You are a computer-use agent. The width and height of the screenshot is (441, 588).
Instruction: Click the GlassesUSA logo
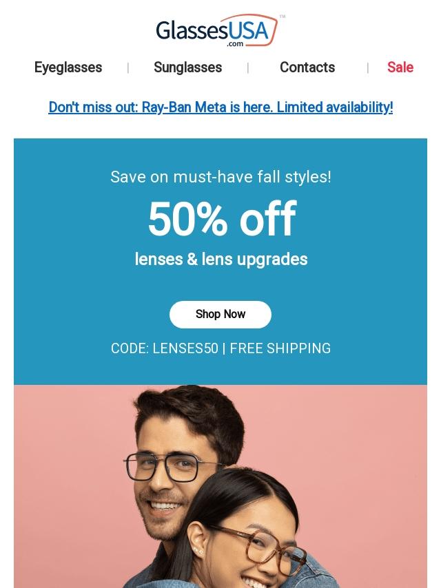tap(218, 31)
